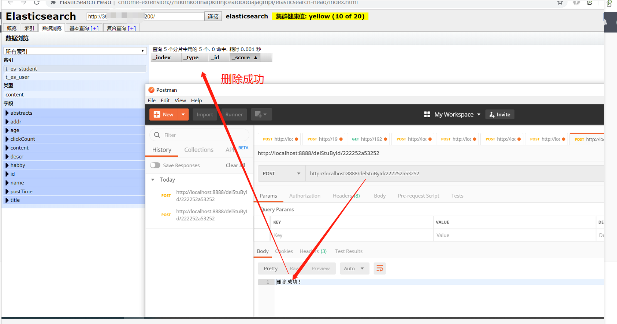The width and height of the screenshot is (617, 324).
Task: Open the Tests tab
Action: click(x=457, y=196)
